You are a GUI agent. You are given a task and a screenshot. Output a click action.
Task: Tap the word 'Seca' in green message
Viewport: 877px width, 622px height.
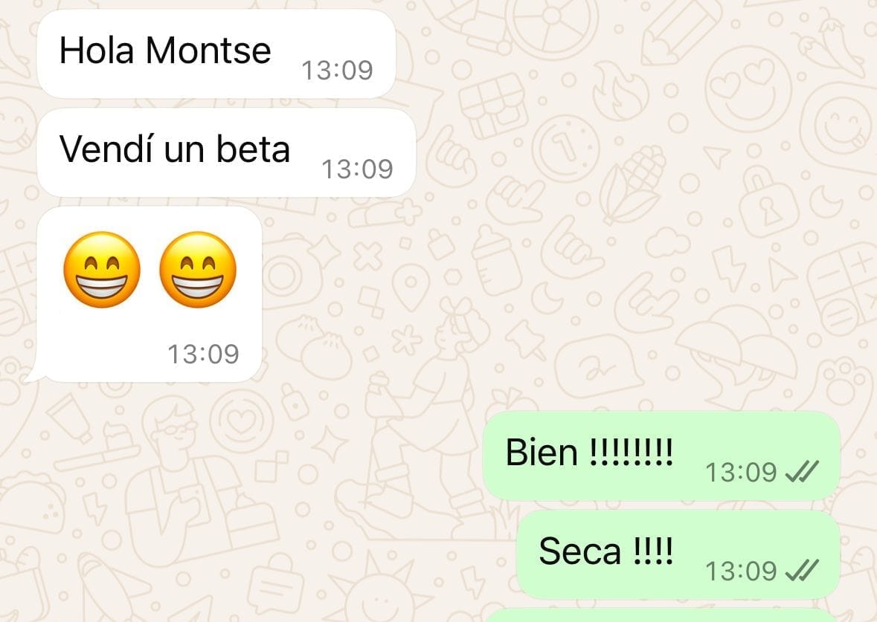pos(580,551)
